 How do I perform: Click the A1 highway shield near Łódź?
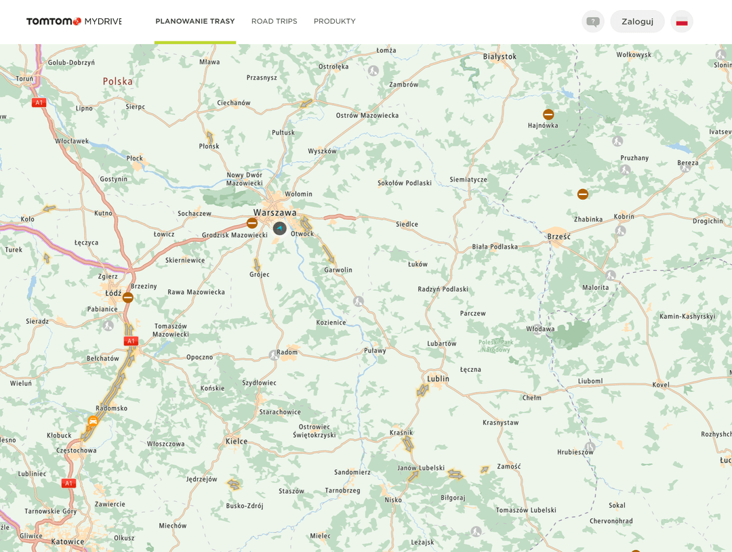[131, 341]
